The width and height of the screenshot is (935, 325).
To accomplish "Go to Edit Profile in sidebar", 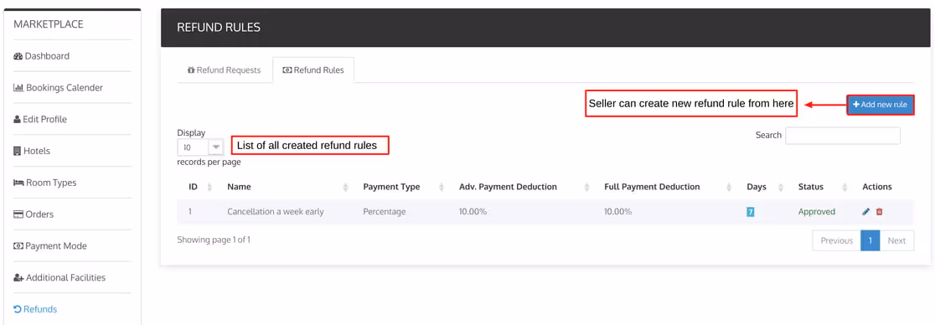I will coord(40,119).
